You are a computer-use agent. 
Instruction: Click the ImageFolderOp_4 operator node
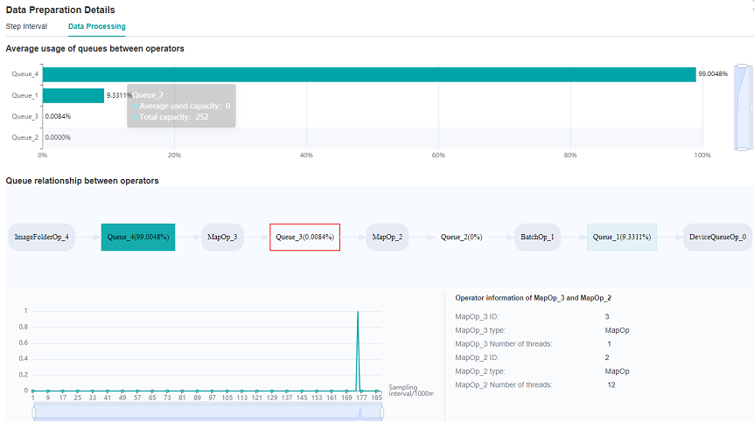pyautogui.click(x=42, y=237)
